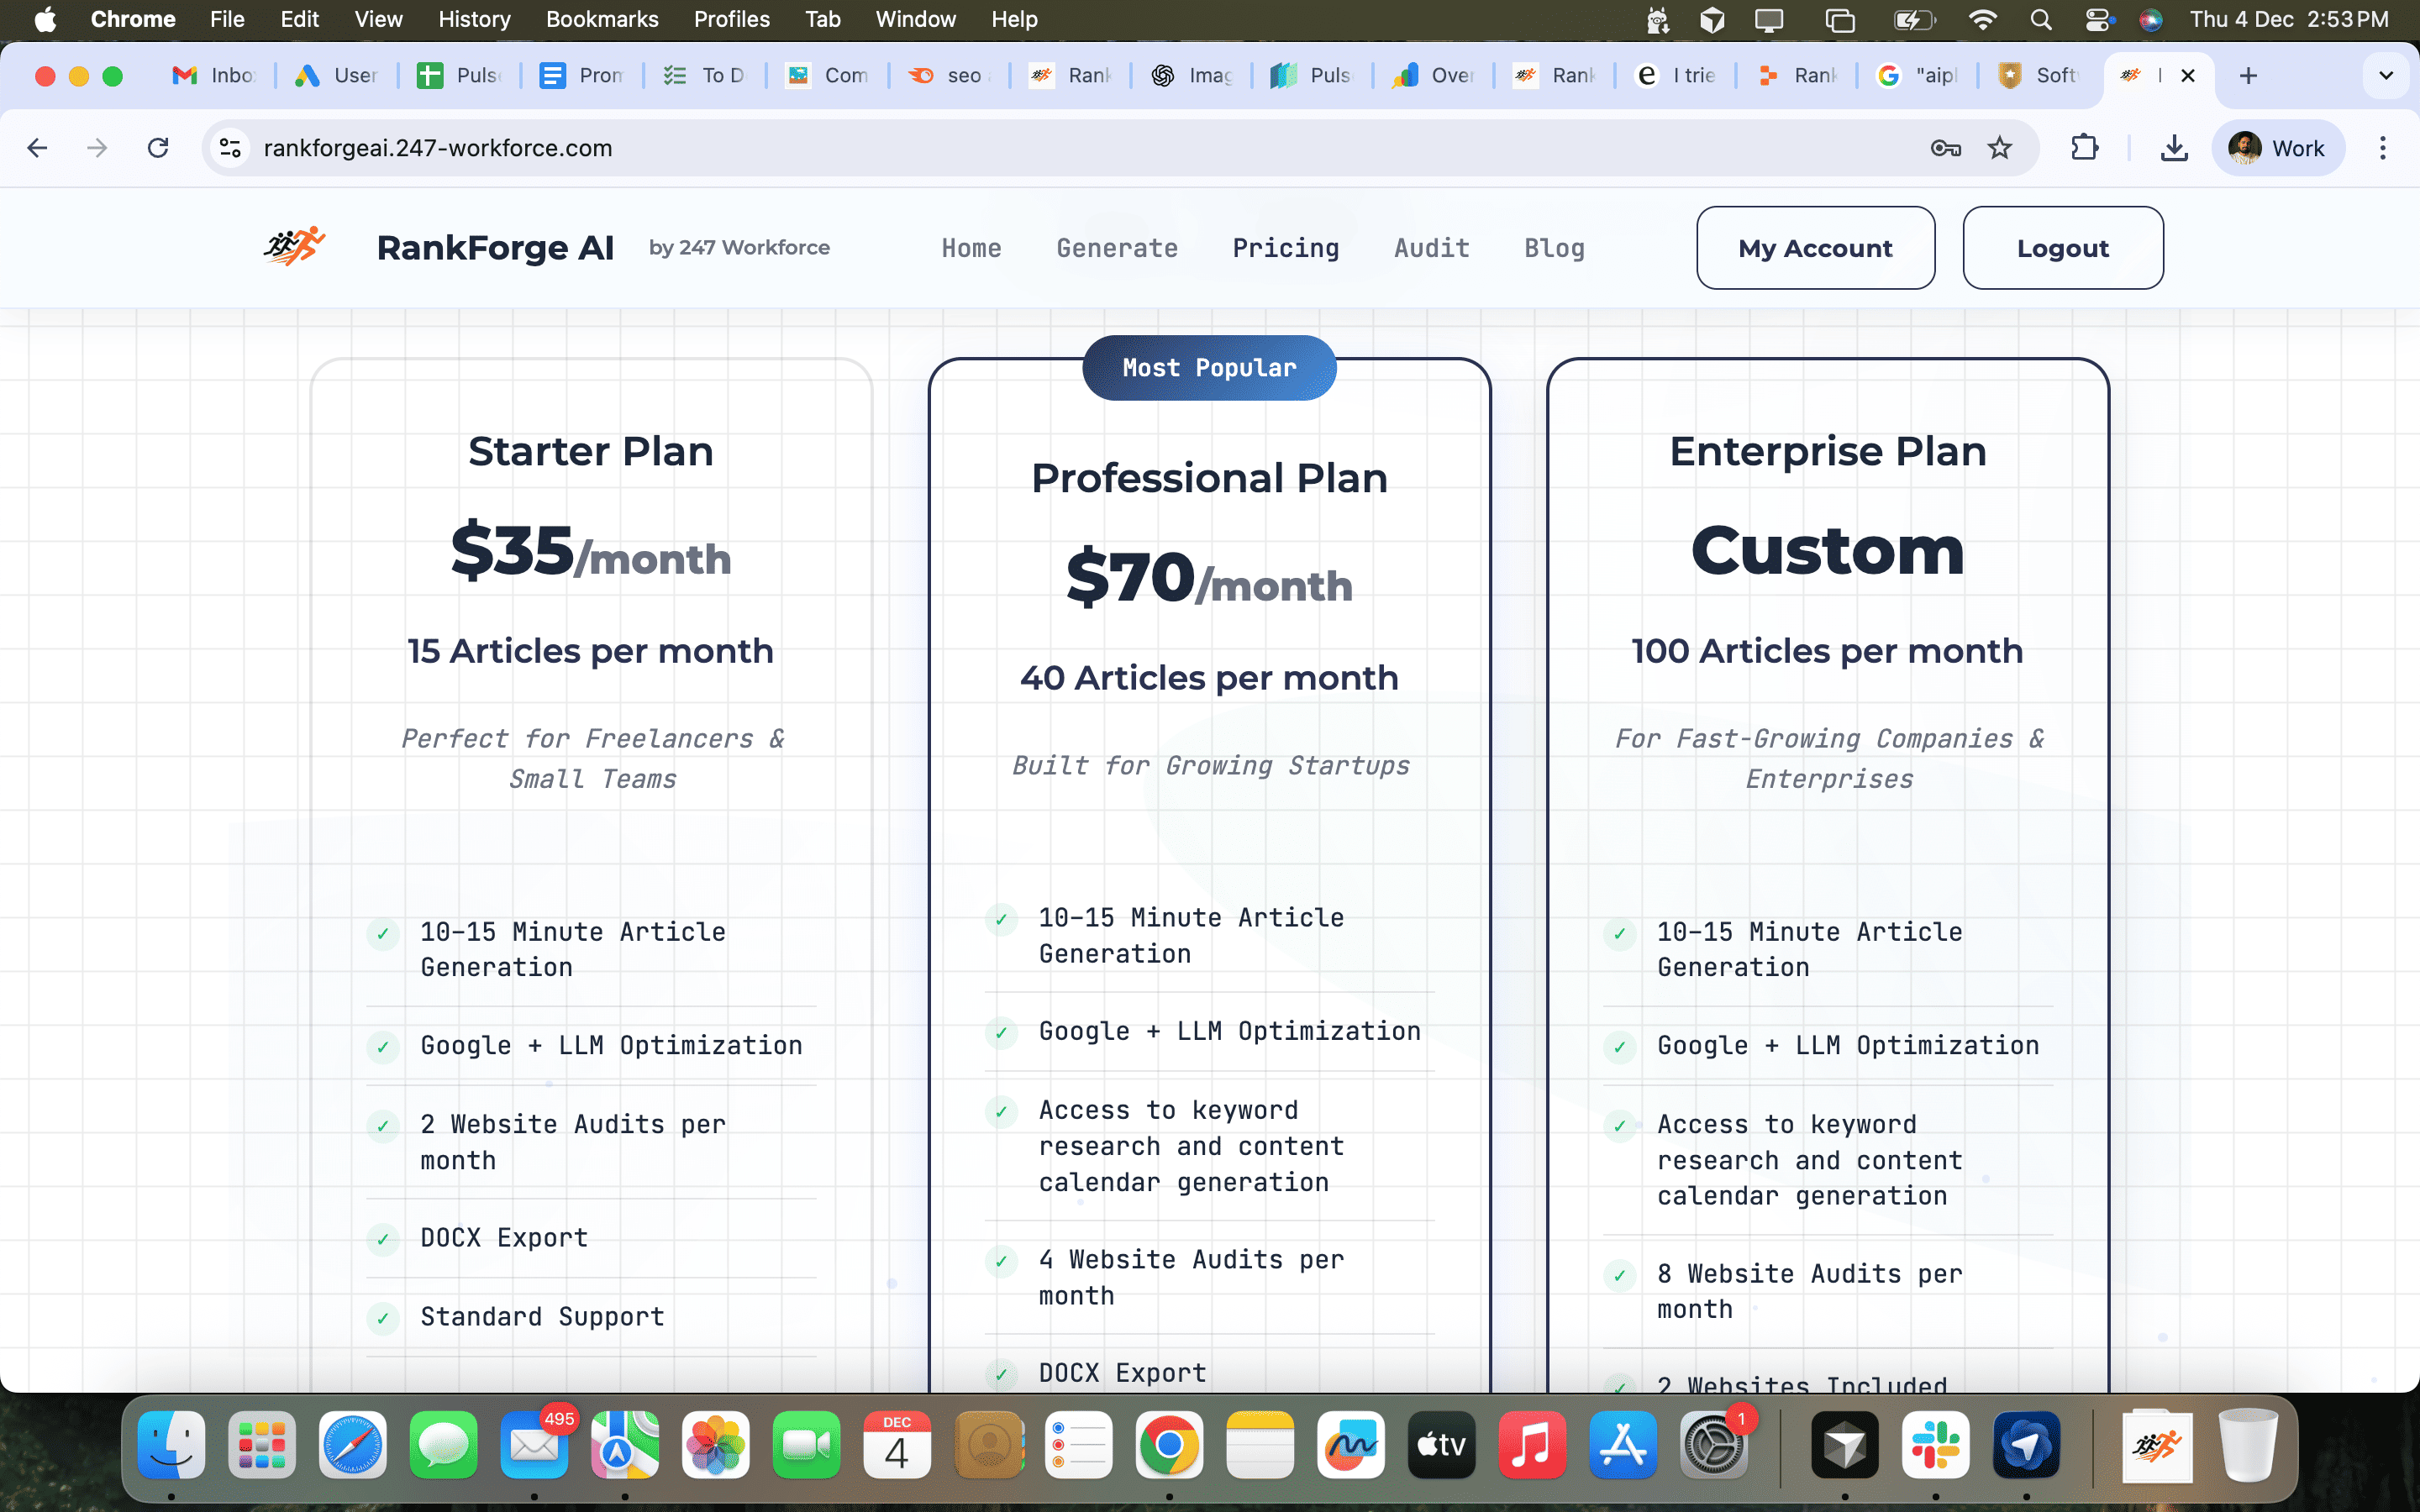
Task: Open the Home navigation link
Action: 971,248
